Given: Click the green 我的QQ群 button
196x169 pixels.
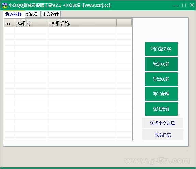Looking at the screenshot, I should (x=161, y=64).
